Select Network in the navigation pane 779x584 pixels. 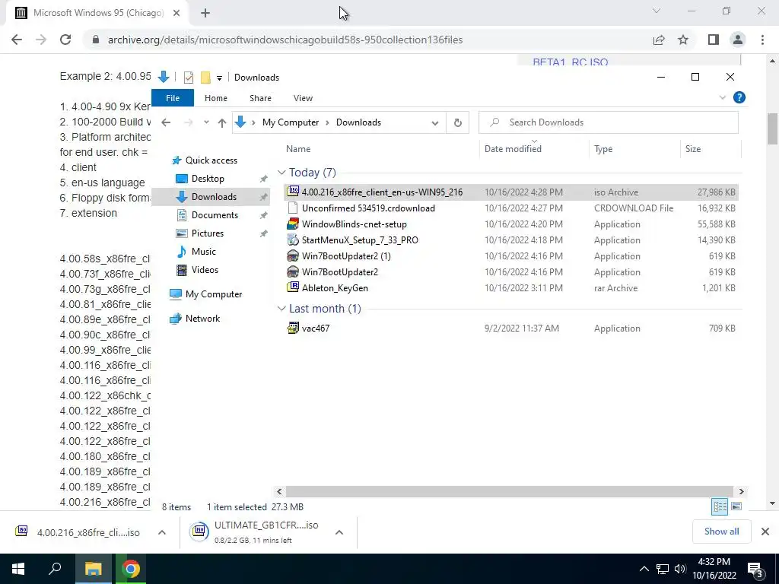pyautogui.click(x=202, y=319)
